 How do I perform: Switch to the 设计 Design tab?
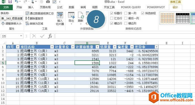(175, 7)
